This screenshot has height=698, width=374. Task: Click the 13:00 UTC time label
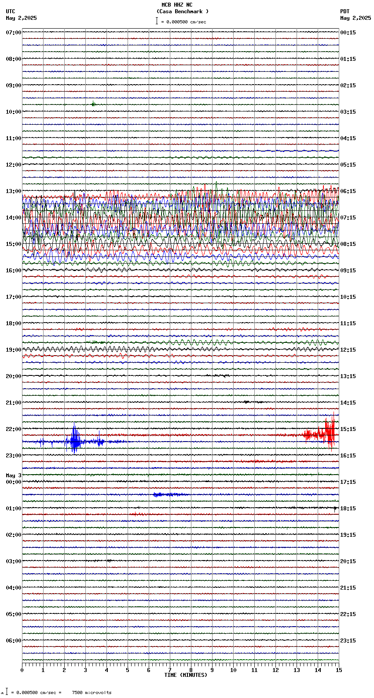click(x=14, y=191)
